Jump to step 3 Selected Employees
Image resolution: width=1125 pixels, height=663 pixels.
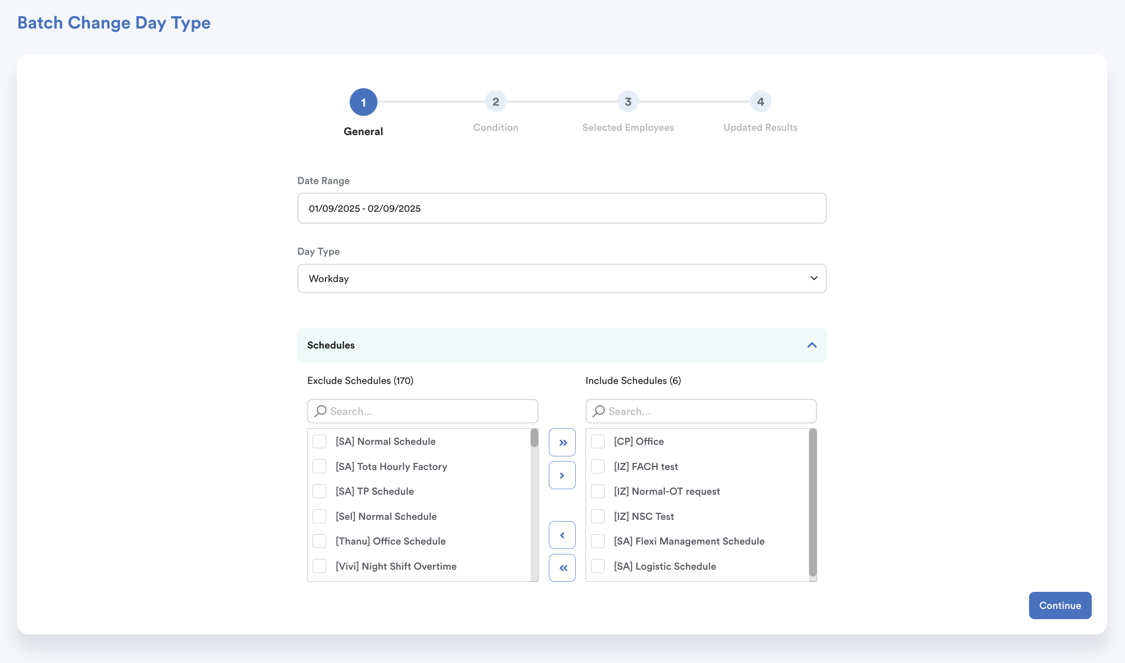pos(628,102)
